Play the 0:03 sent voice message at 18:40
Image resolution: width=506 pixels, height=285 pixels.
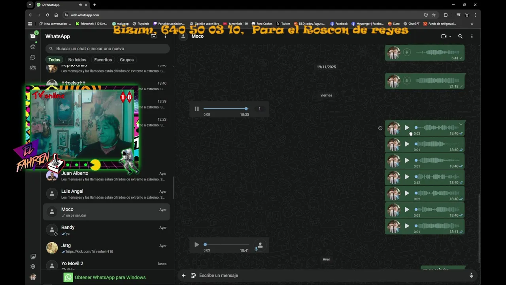pyautogui.click(x=407, y=127)
